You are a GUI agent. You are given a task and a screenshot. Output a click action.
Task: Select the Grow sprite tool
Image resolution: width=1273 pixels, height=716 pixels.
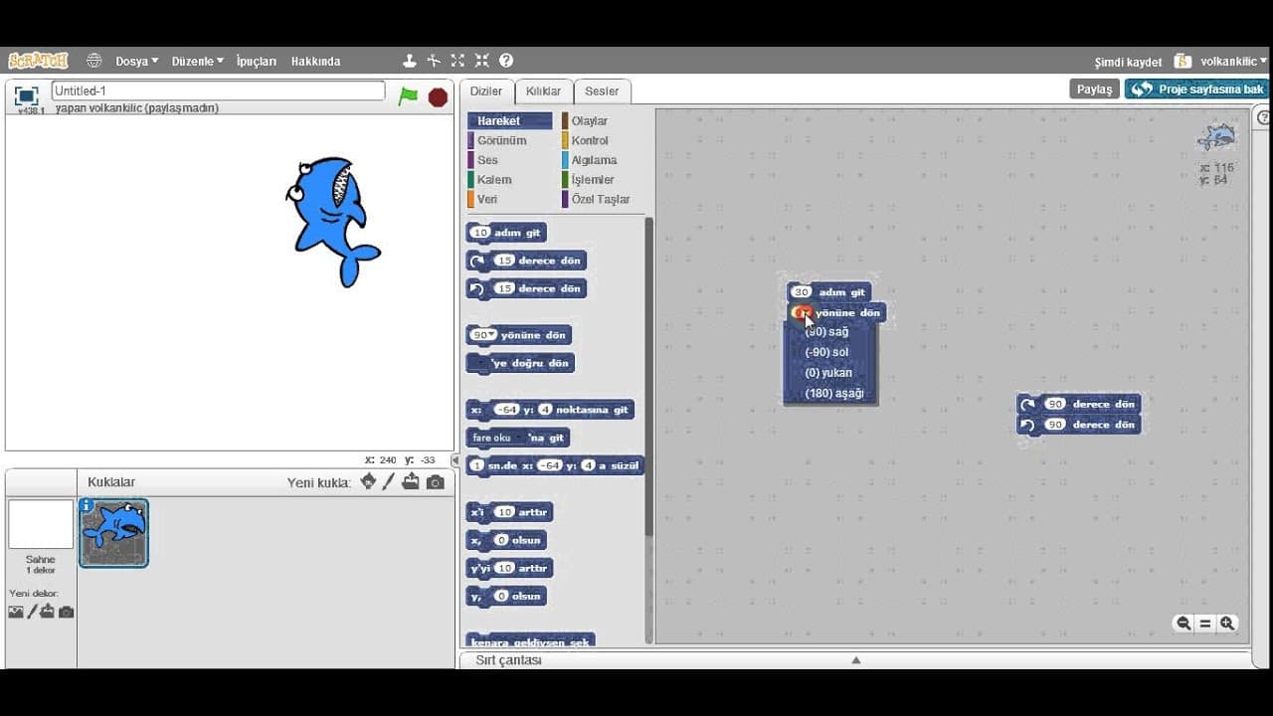457,61
